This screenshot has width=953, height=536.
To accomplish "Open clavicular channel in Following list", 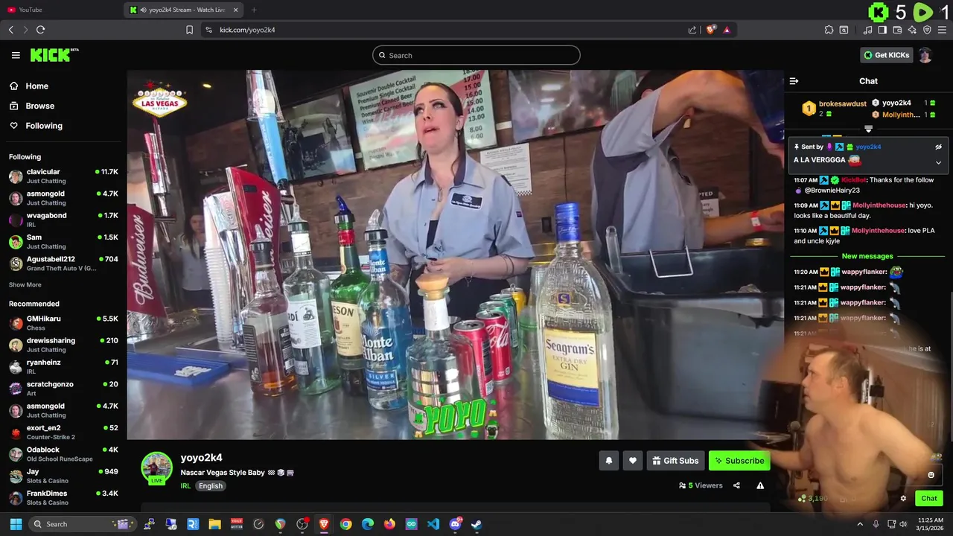I will [x=63, y=176].
